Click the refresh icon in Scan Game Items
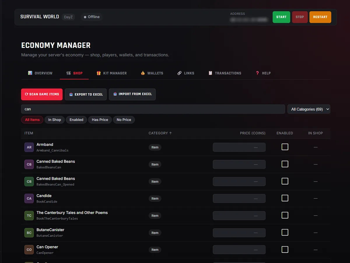This screenshot has width=350, height=263. [27, 94]
